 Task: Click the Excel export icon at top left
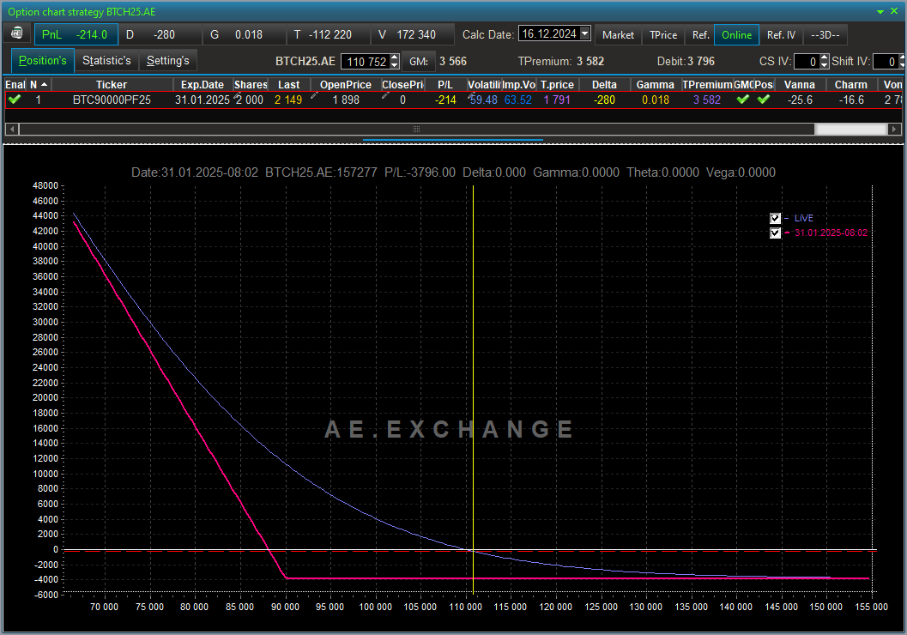click(17, 33)
